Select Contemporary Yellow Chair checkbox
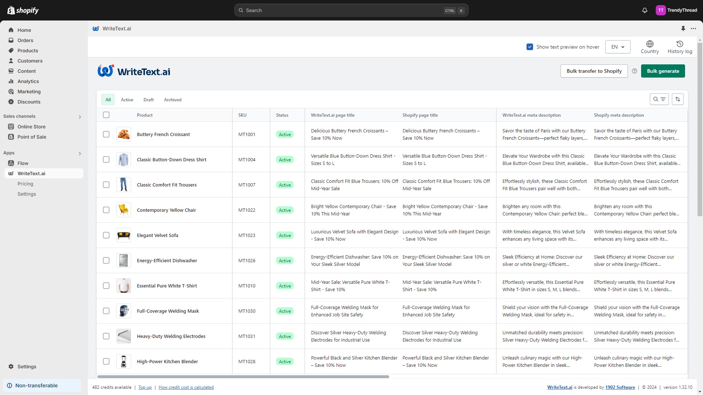The image size is (703, 395). click(x=106, y=210)
